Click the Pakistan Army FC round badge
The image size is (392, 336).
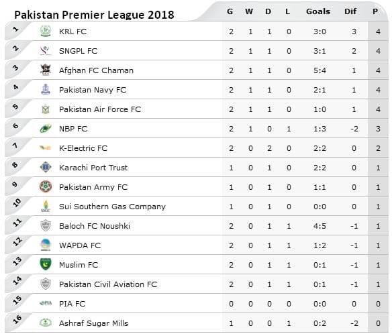(46, 186)
